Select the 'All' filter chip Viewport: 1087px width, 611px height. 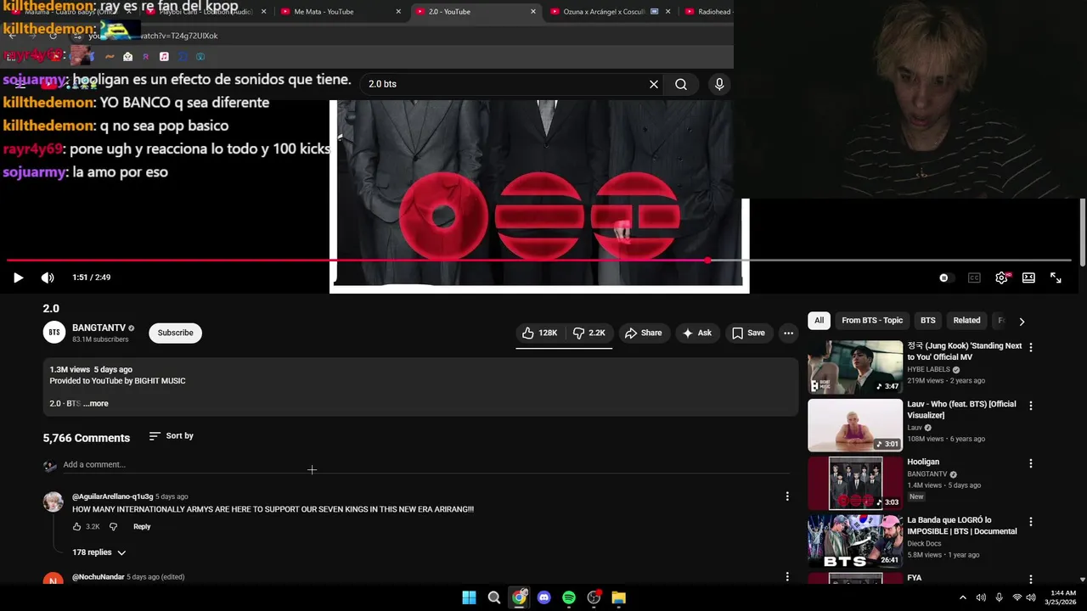(819, 321)
